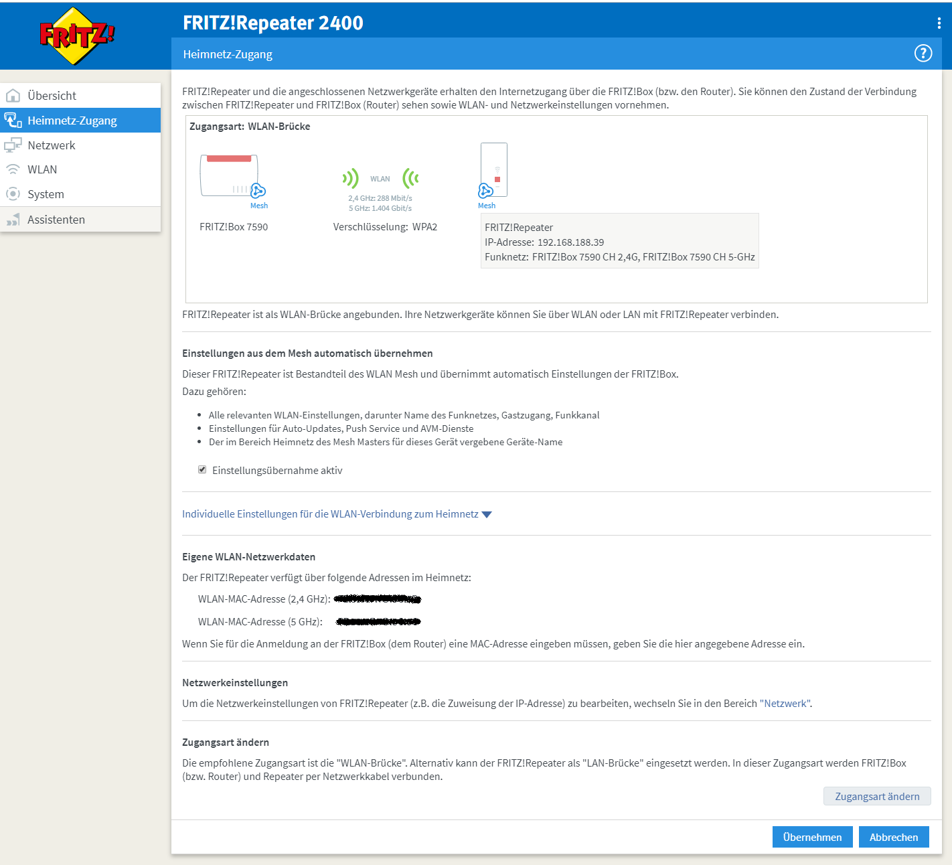The width and height of the screenshot is (952, 865).
Task: Click the Zugangsart ändern section heading
Action: (226, 742)
